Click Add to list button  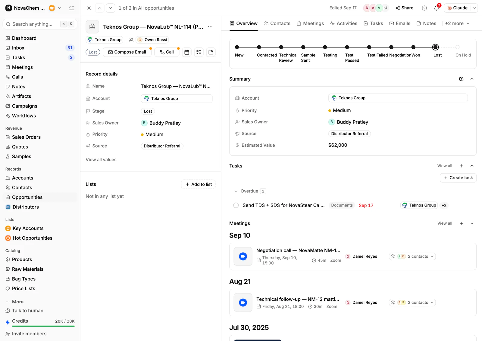[199, 184]
